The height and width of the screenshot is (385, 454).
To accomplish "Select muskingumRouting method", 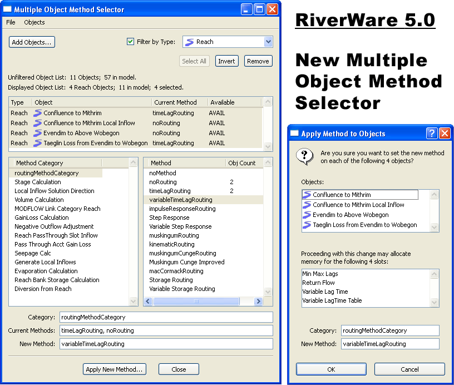I will tap(174, 236).
